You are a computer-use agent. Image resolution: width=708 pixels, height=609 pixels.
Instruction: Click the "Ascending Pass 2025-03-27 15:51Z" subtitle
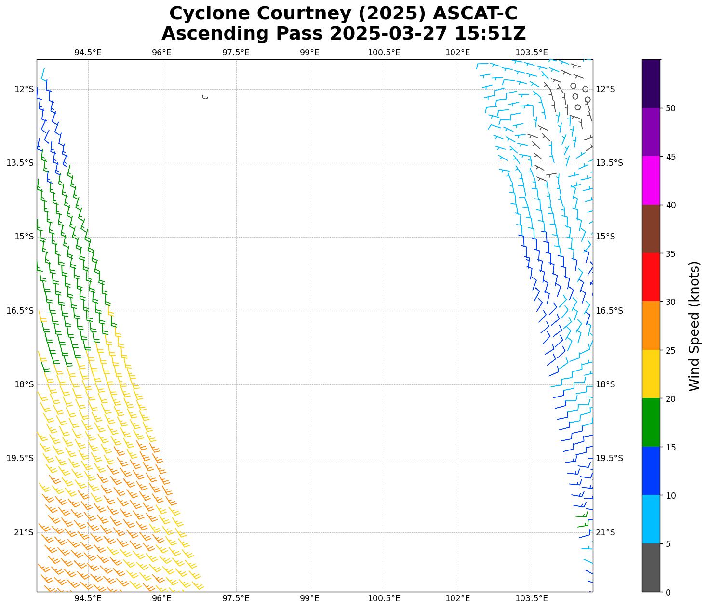point(343,34)
